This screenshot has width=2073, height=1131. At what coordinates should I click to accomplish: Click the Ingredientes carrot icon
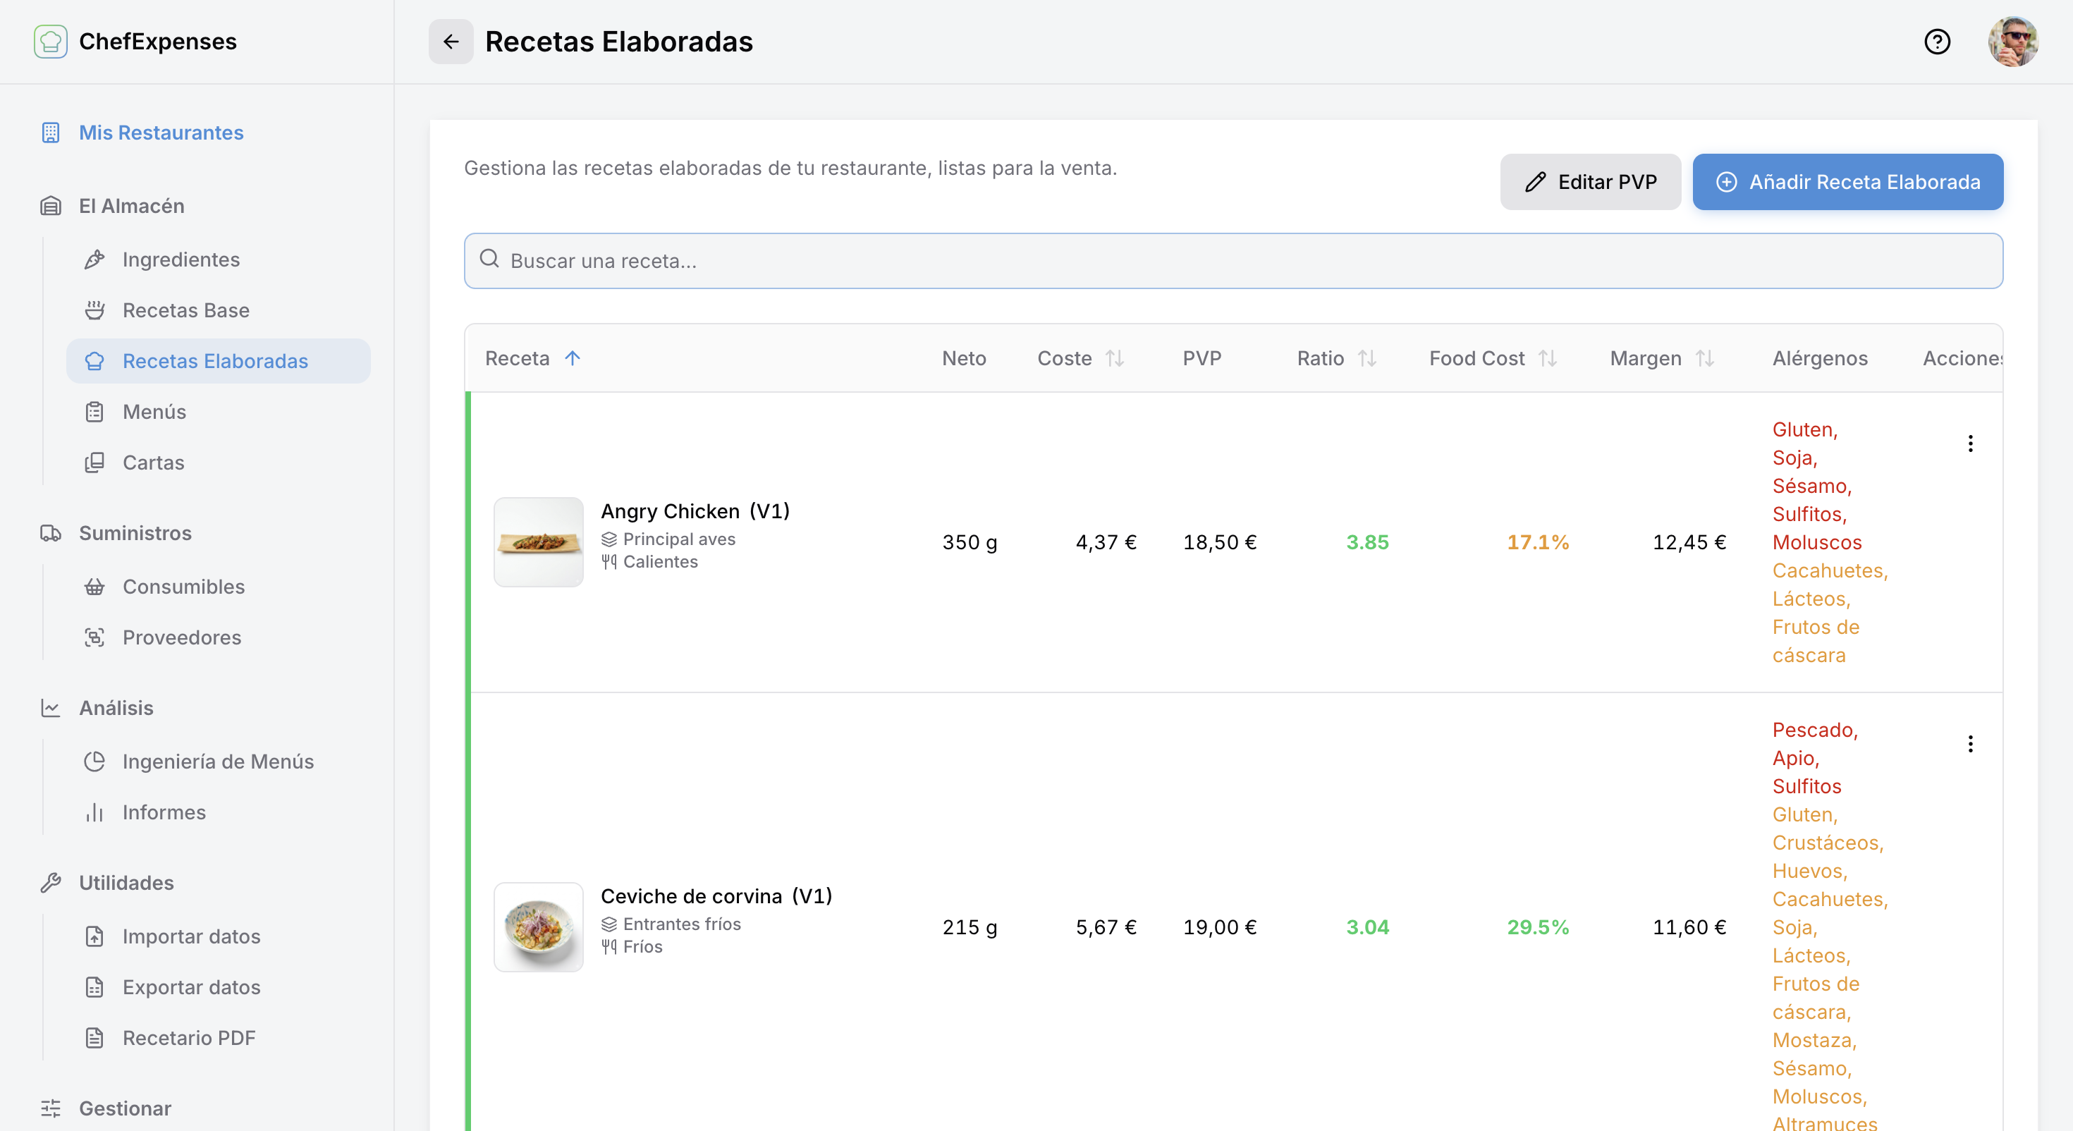pyautogui.click(x=94, y=259)
